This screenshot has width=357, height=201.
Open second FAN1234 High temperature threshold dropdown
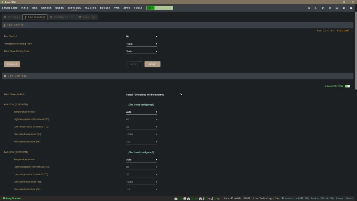[x=142, y=167]
